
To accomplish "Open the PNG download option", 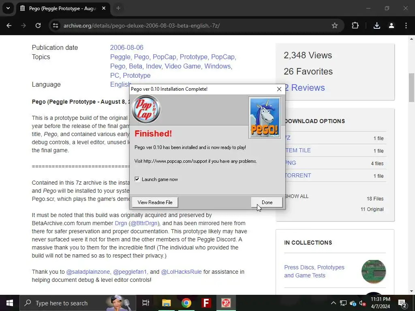I will (x=291, y=163).
